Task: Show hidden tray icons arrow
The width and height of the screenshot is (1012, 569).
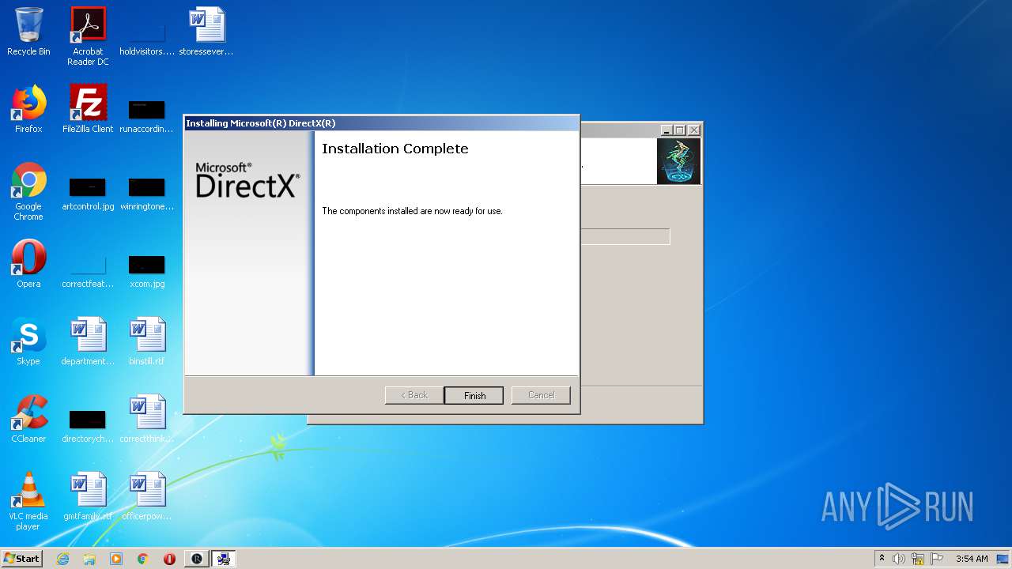Action: point(882,559)
